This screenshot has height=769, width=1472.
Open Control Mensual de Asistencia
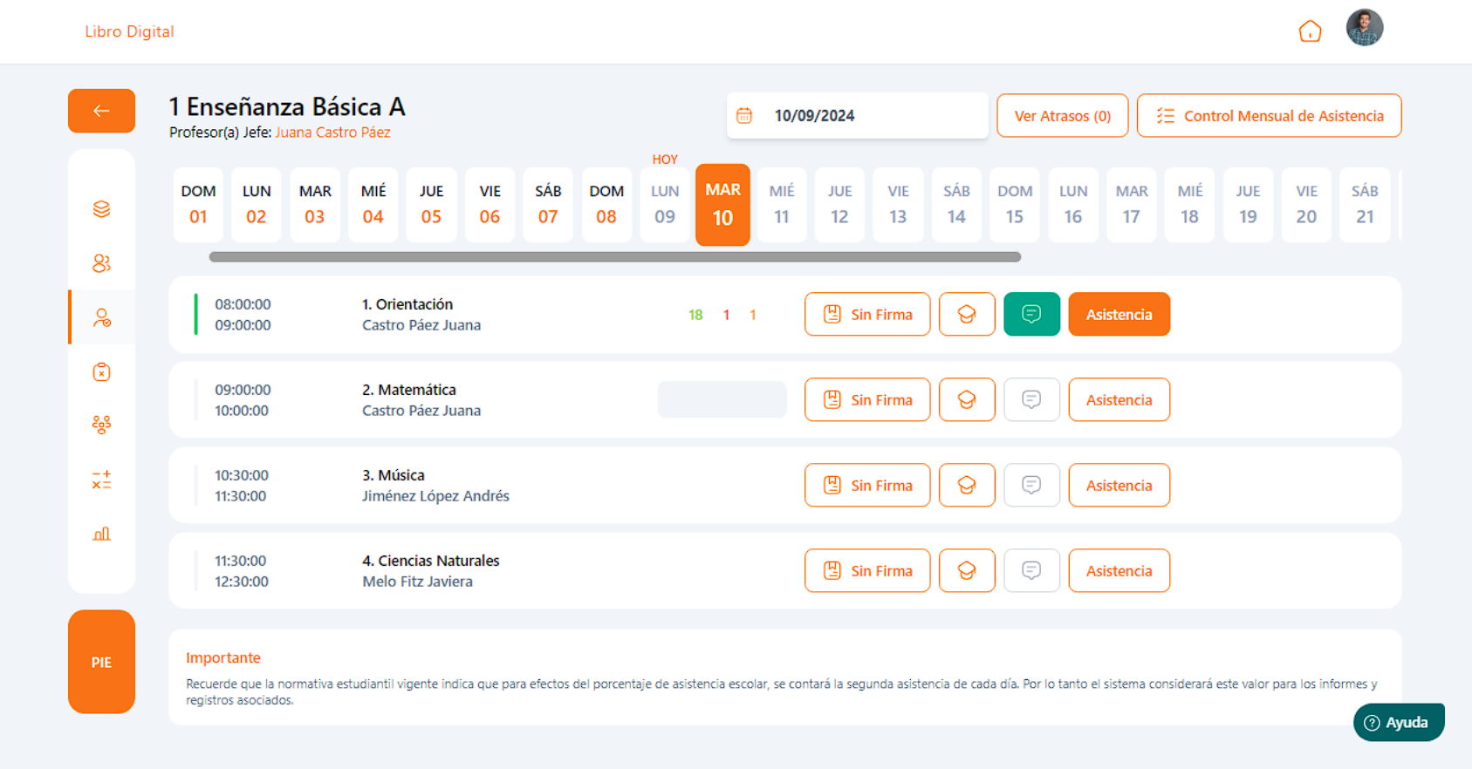click(1269, 116)
